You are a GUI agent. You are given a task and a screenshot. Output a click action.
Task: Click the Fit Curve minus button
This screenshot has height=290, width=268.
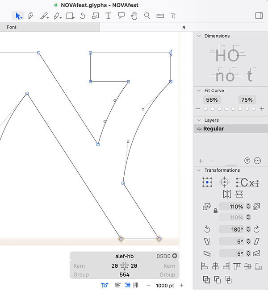[198, 109]
